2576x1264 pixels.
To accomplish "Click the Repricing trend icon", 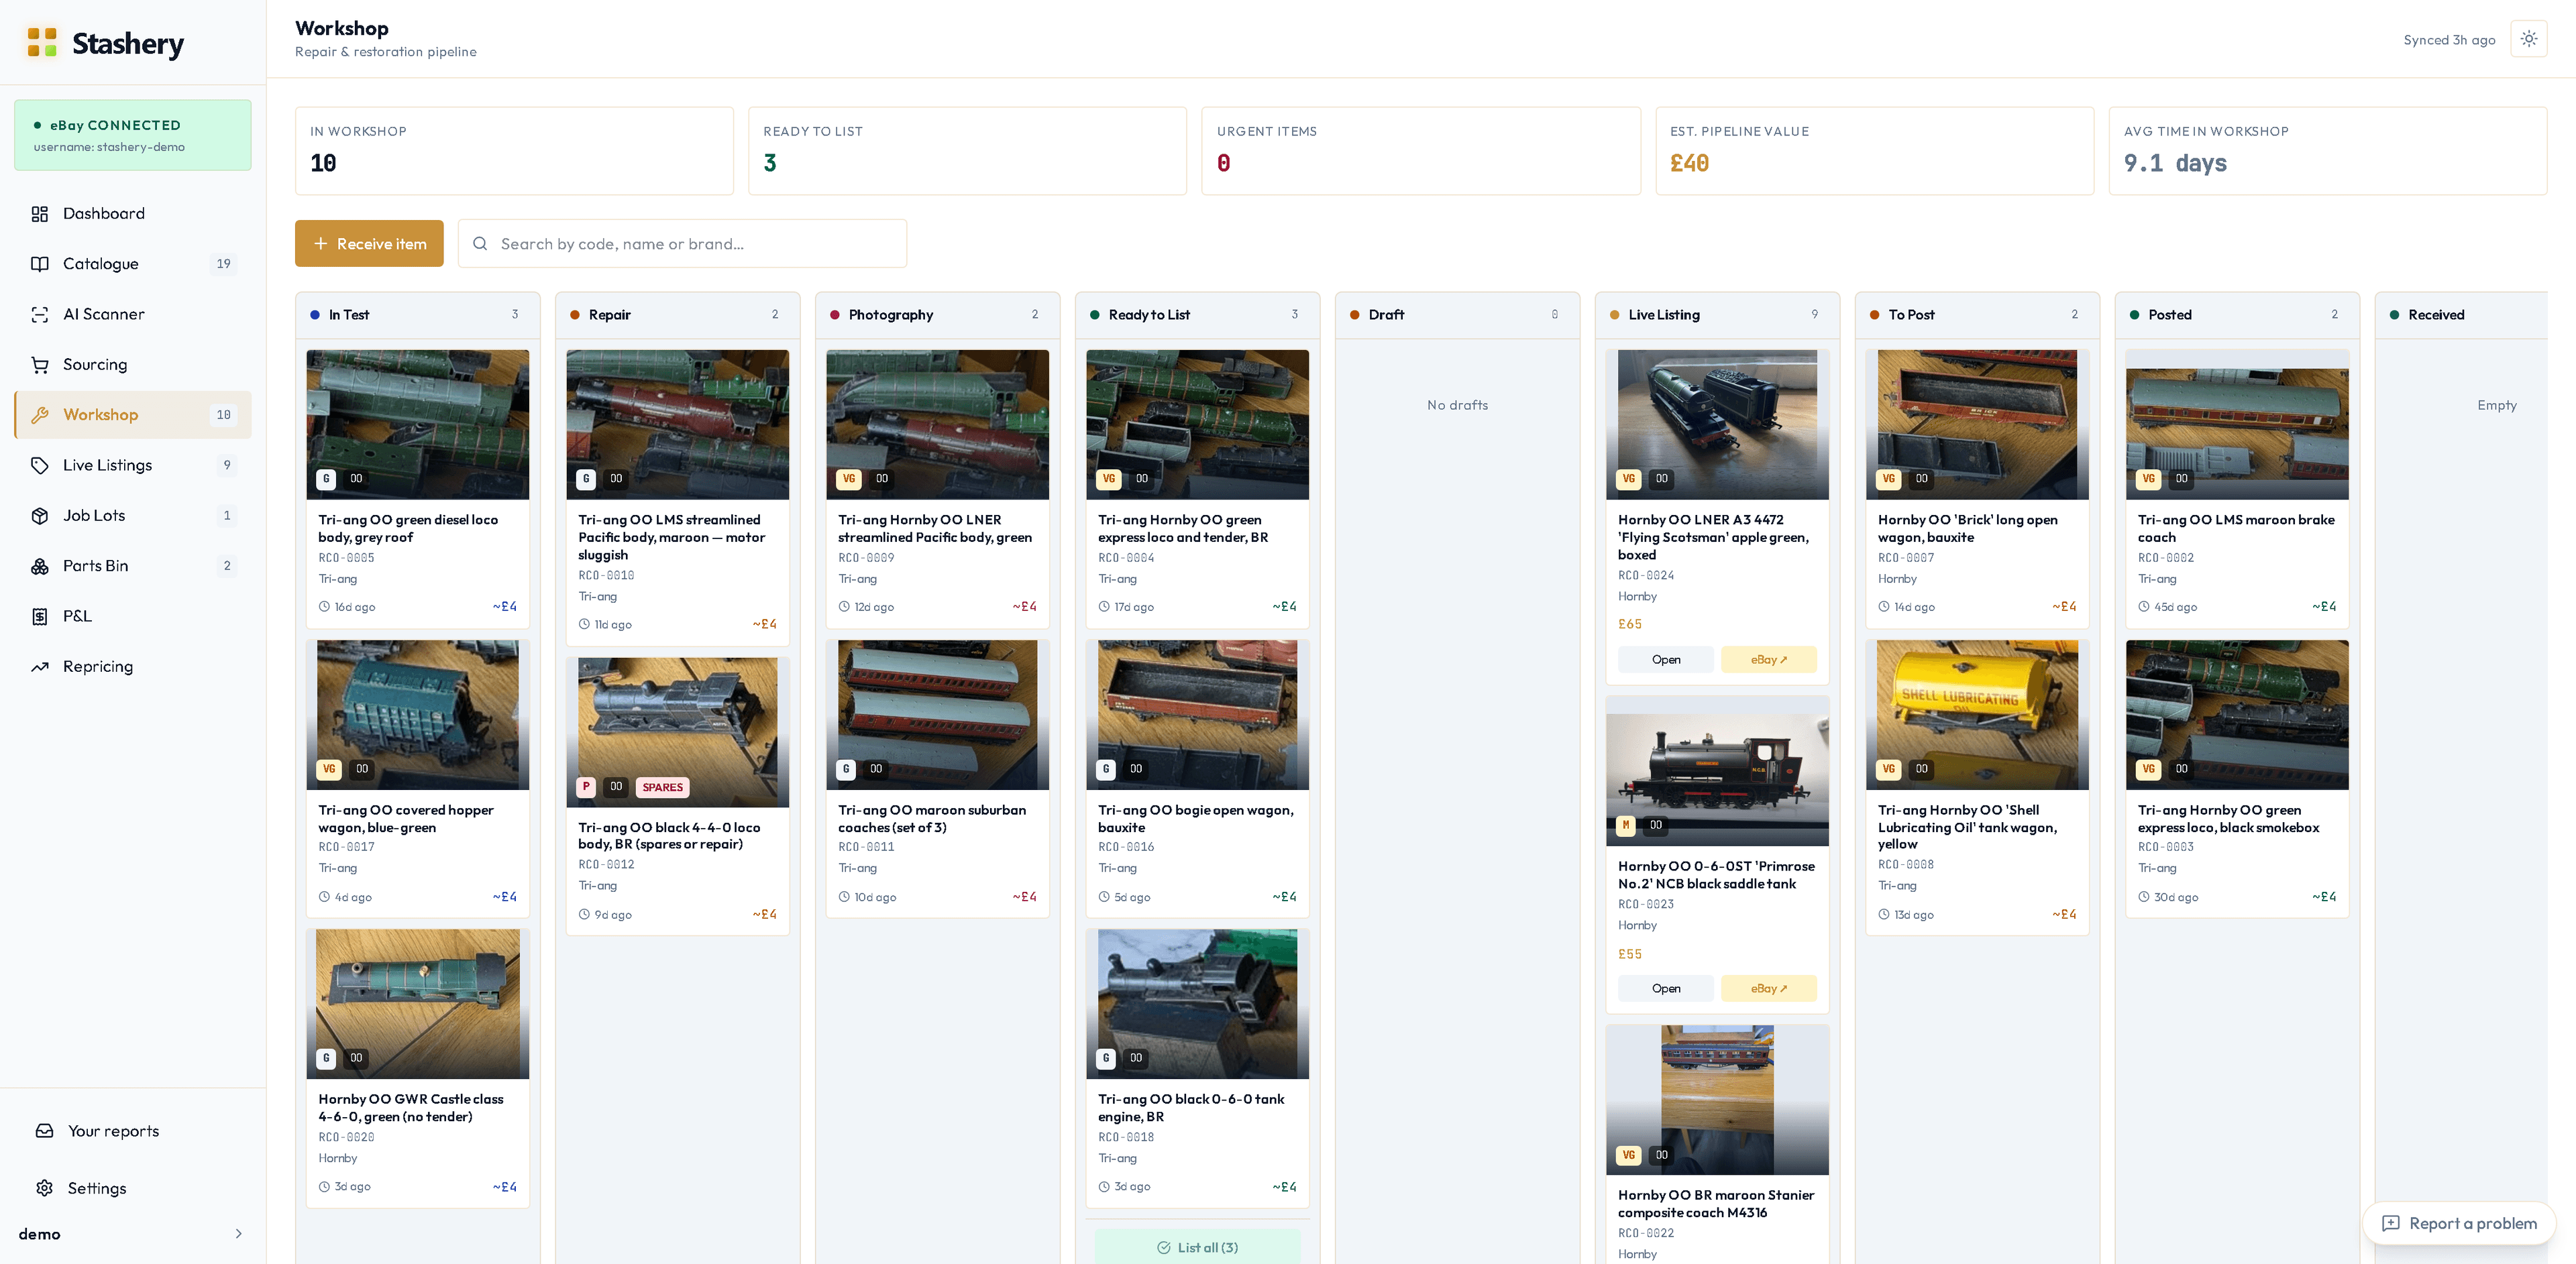I will (x=40, y=667).
